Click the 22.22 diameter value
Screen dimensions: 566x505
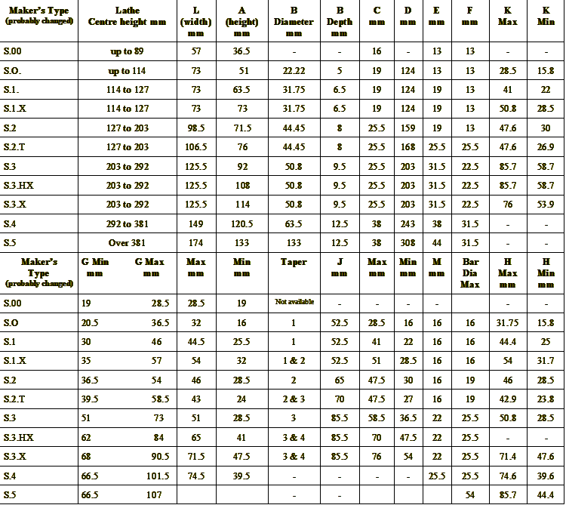coord(294,71)
